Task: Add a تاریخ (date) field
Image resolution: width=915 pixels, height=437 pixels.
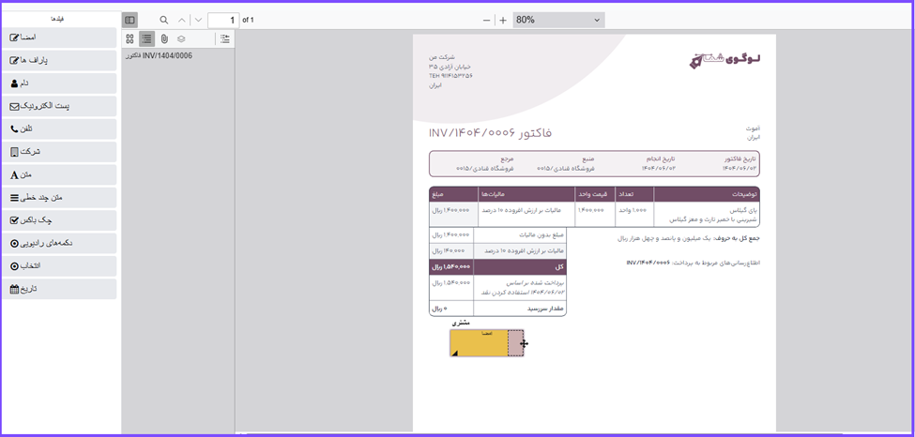Action: pos(59,289)
